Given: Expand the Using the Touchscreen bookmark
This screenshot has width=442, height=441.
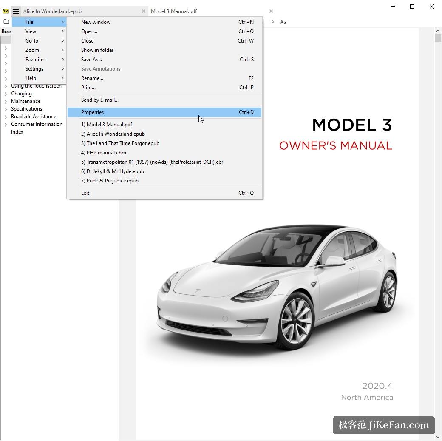Looking at the screenshot, I should coord(6,86).
